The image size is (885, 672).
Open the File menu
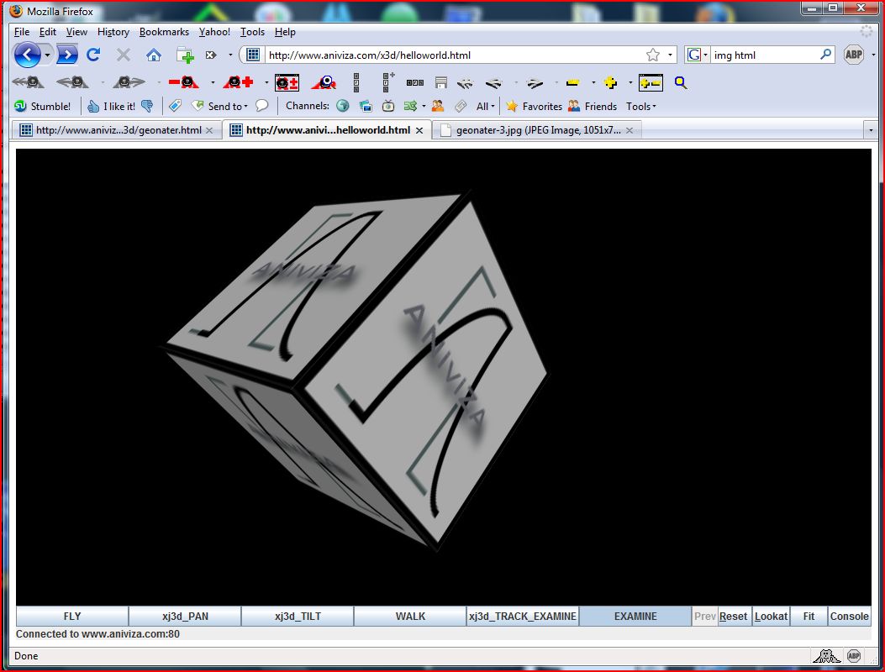point(22,32)
